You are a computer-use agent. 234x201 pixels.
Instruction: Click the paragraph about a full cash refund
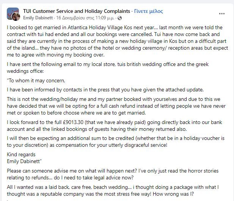click(x=116, y=106)
